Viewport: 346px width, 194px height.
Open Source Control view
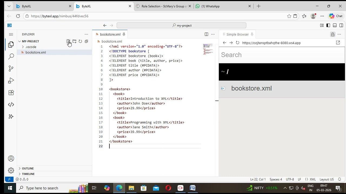click(x=11, y=68)
